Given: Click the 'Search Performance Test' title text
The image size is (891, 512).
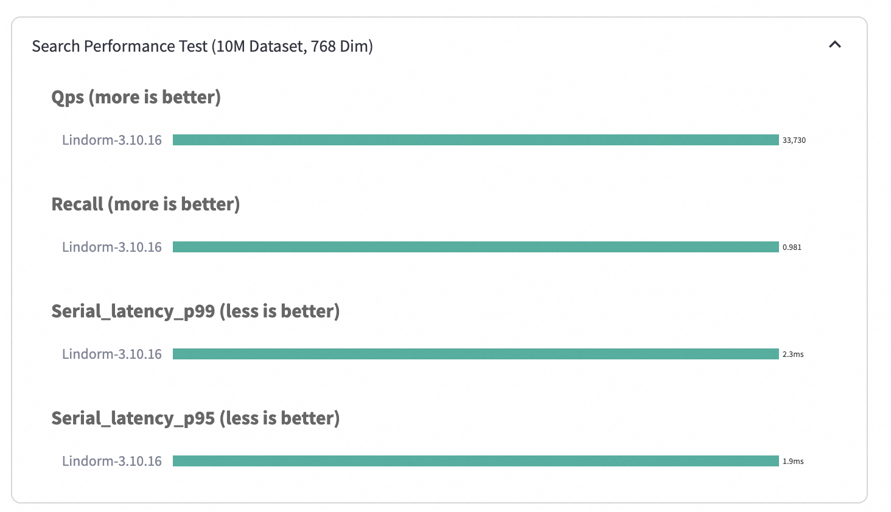Looking at the screenshot, I should click(x=120, y=46).
